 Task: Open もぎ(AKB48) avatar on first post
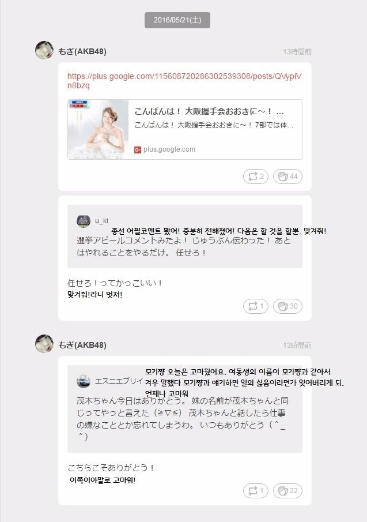pyautogui.click(x=44, y=50)
